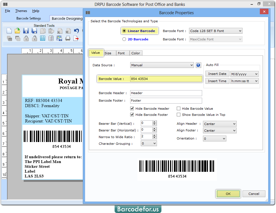Uncheck Hide Barcode Header
This screenshot has height=213, width=276.
point(132,109)
